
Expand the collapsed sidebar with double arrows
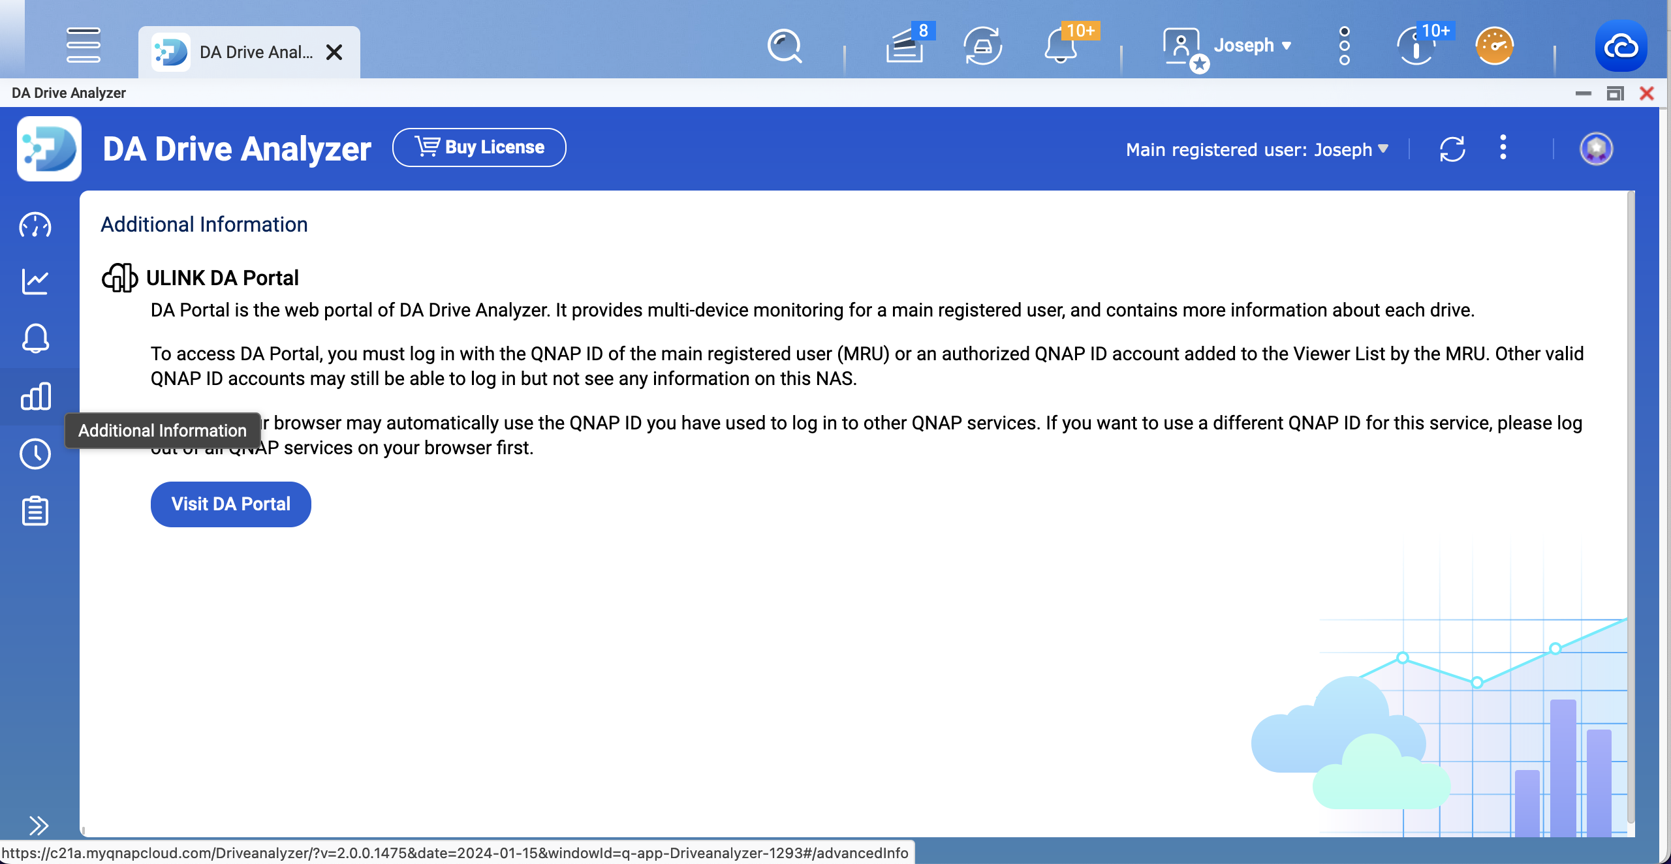(38, 825)
